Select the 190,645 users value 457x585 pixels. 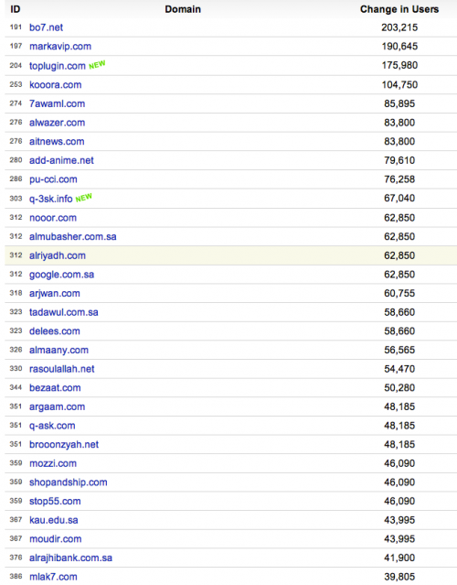coord(399,47)
